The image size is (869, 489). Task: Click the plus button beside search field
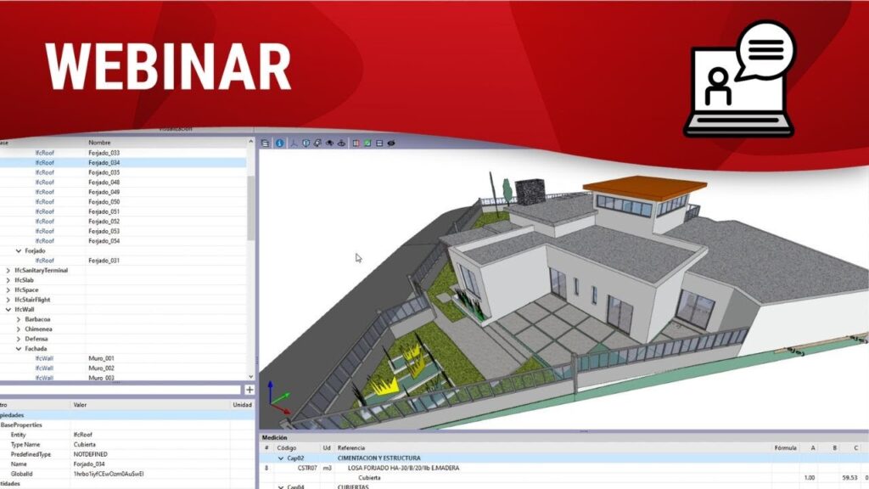tap(249, 390)
